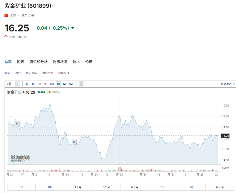Click the China flag icon
Image resolution: width=236 pixels, height=193 pixels.
coord(6,16)
